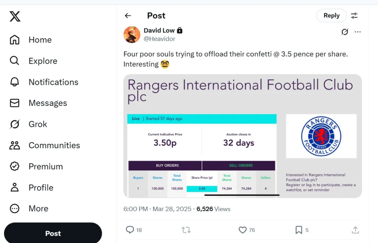Click the Grok icon on the post
378x243 pixels.
pos(345,32)
